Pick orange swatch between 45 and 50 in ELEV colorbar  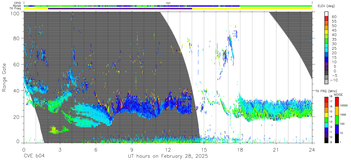pyautogui.click(x=327, y=28)
